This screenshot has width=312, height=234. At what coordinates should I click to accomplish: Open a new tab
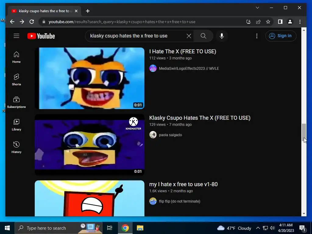(88, 11)
